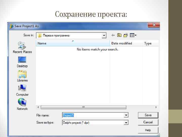Click the horizontal scrollbar thumb
182x137 pixels.
(83, 107)
